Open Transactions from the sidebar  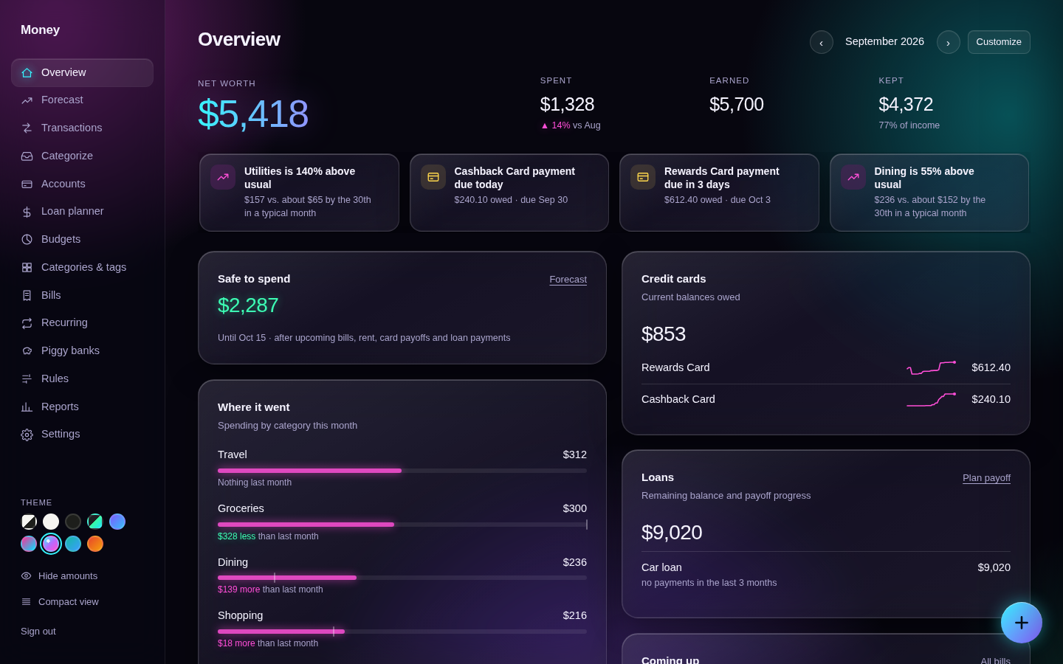click(x=82, y=128)
